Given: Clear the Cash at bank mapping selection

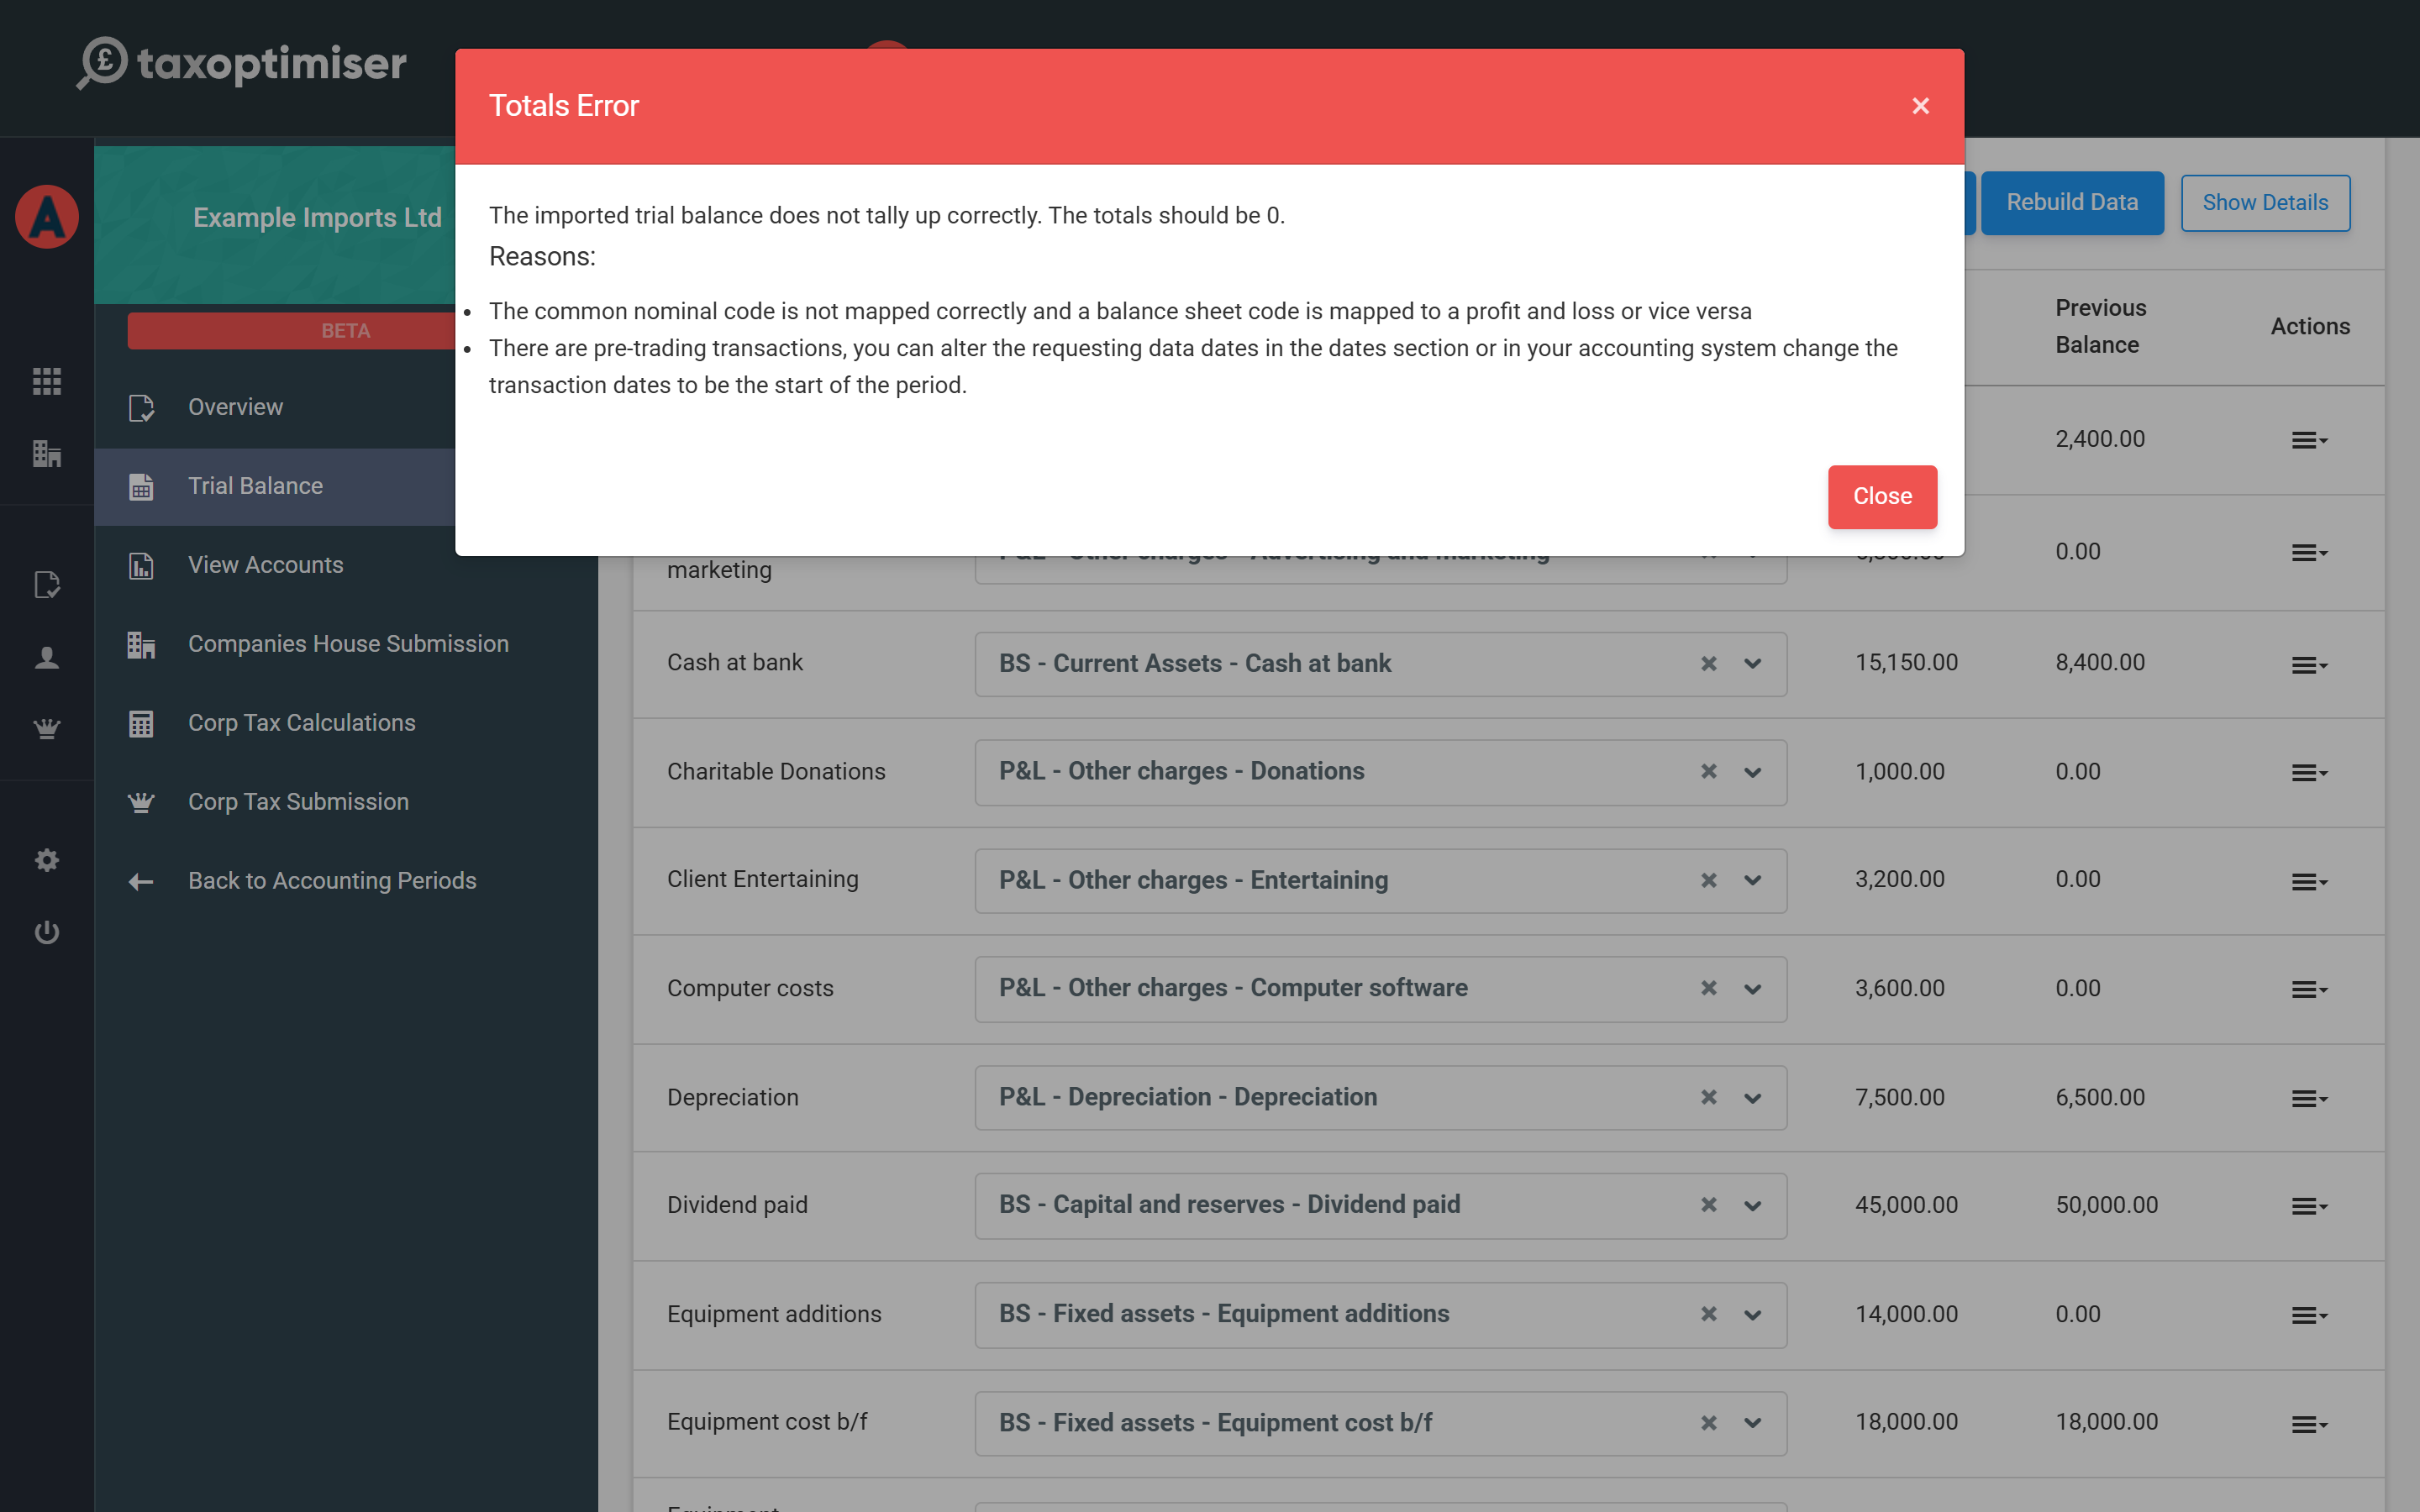Looking at the screenshot, I should [1708, 664].
